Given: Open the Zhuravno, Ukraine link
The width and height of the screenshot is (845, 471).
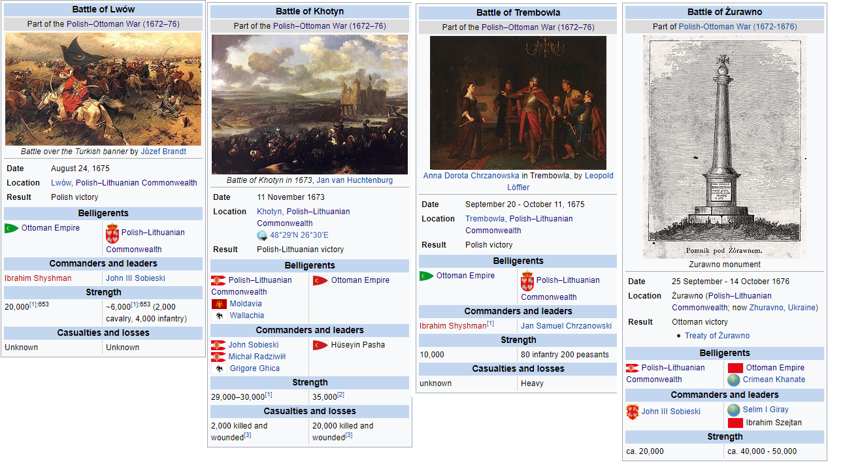Looking at the screenshot, I should coord(783,308).
